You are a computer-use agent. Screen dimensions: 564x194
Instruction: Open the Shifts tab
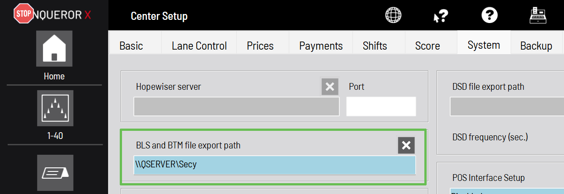pyautogui.click(x=375, y=46)
